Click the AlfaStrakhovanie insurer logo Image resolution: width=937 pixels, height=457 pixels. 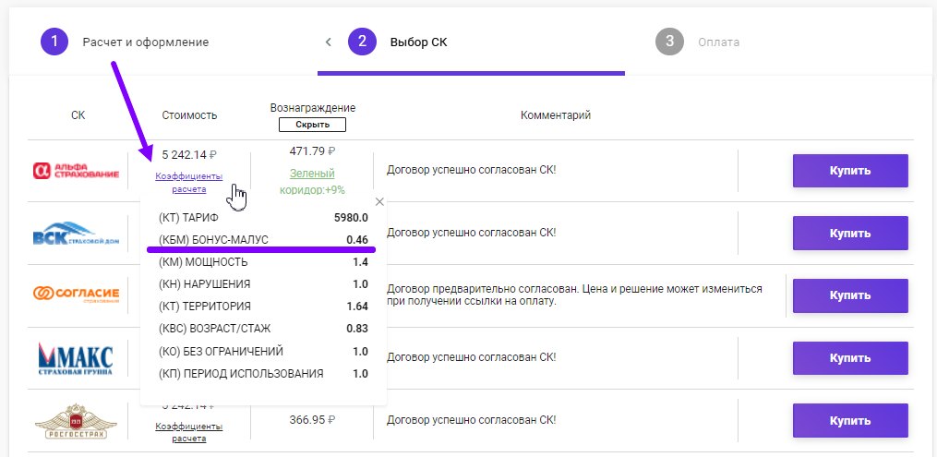point(77,171)
